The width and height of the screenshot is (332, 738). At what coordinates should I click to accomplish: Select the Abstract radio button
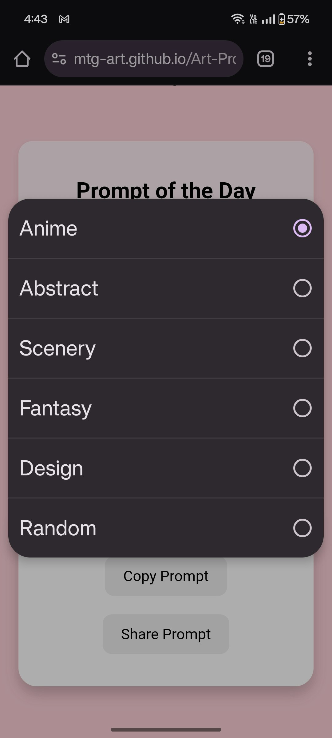coord(302,288)
